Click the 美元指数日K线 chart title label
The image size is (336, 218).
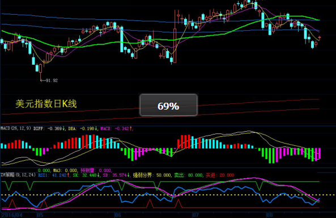[46, 104]
